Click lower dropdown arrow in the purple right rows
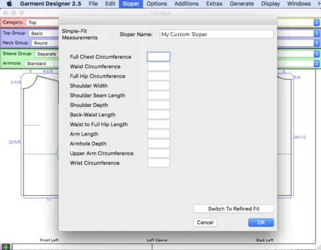 point(316,43)
